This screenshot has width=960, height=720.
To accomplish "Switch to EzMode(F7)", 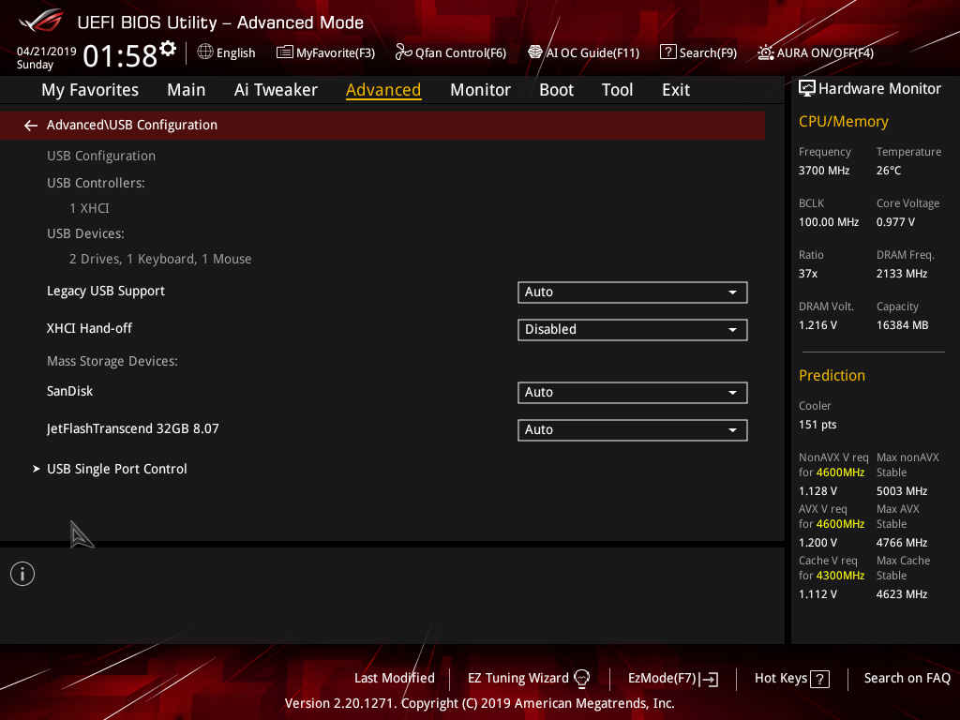I will (x=673, y=678).
